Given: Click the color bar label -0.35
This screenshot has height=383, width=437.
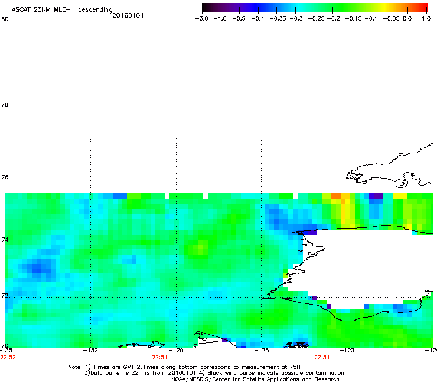Looking at the screenshot, I should coord(278,19).
